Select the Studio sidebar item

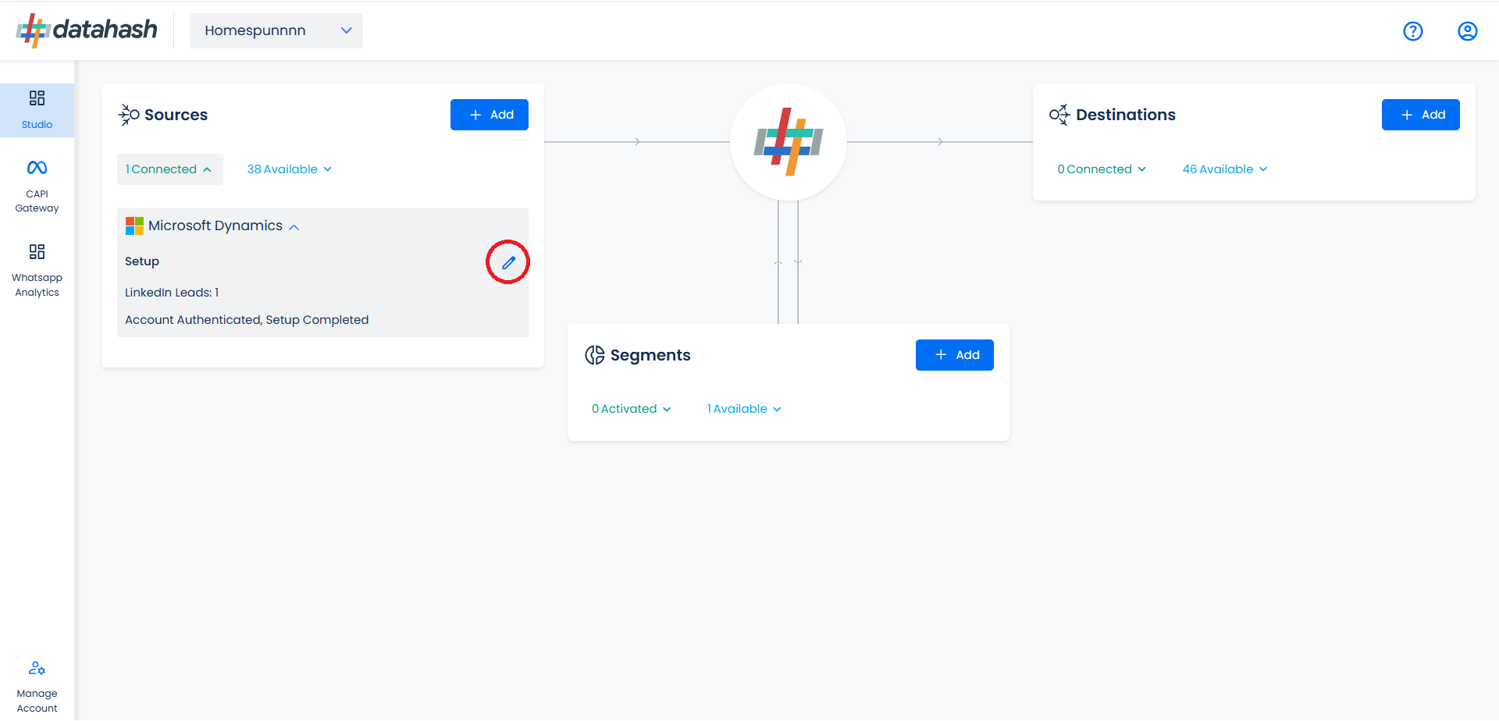(37, 110)
